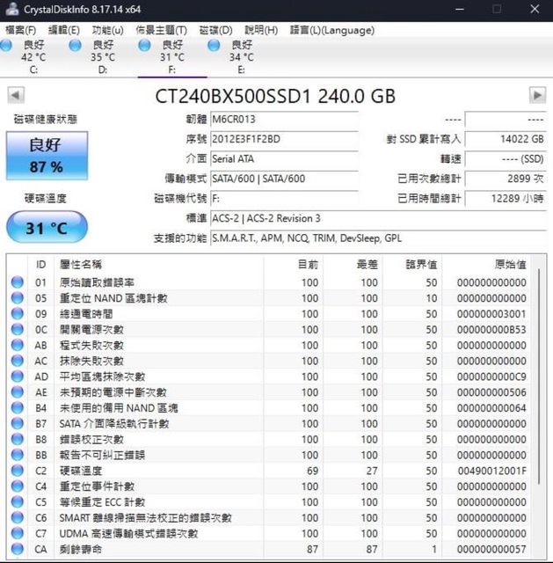553x563 pixels.
Task: Click the 31 °C temperature button
Action: [46, 228]
